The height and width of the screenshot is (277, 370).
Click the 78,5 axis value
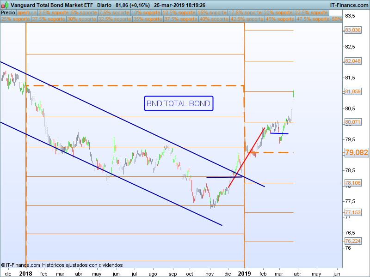[x=350, y=170]
